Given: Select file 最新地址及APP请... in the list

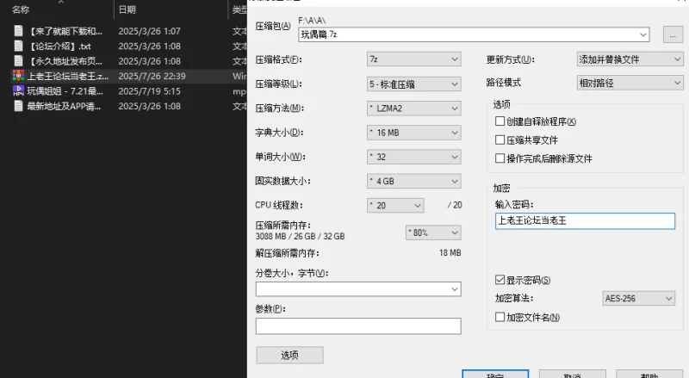Looking at the screenshot, I should coord(64,106).
